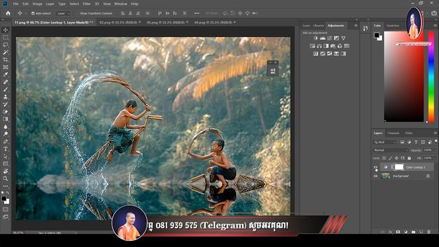Toggle layer filtering switch on or off
The image size is (439, 247).
[436, 141]
